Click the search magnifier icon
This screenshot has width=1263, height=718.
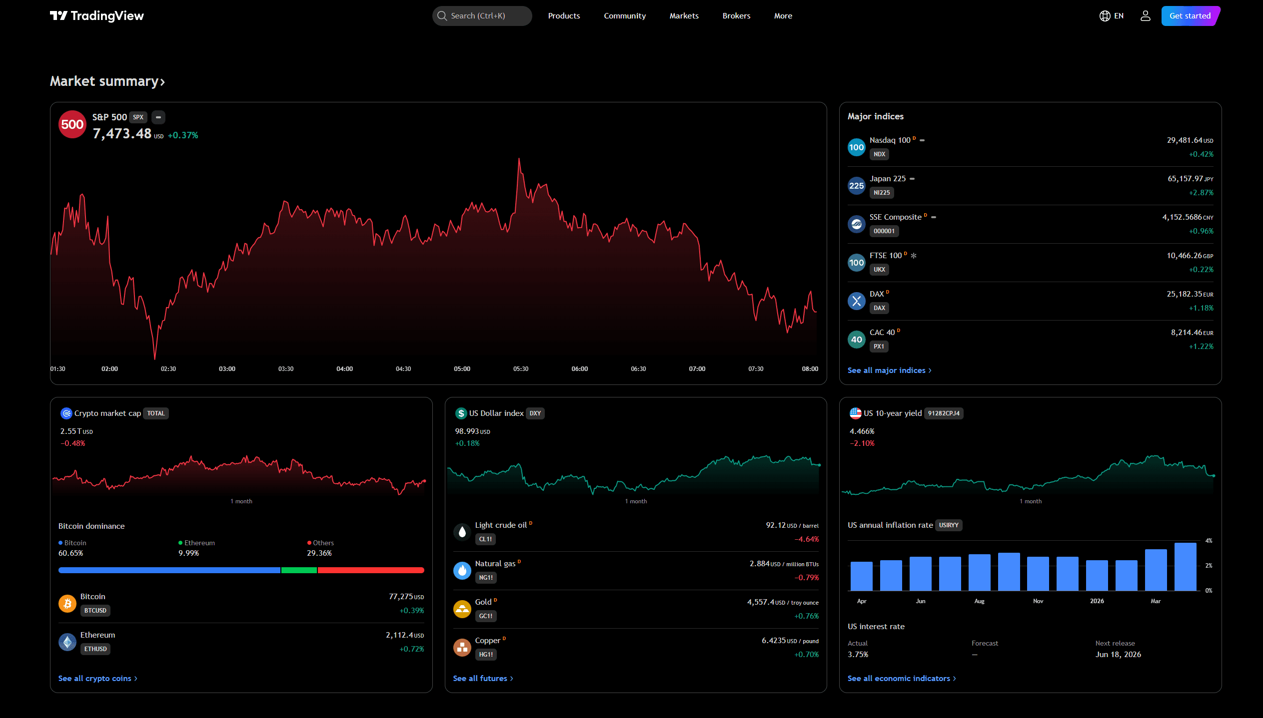[x=442, y=16]
